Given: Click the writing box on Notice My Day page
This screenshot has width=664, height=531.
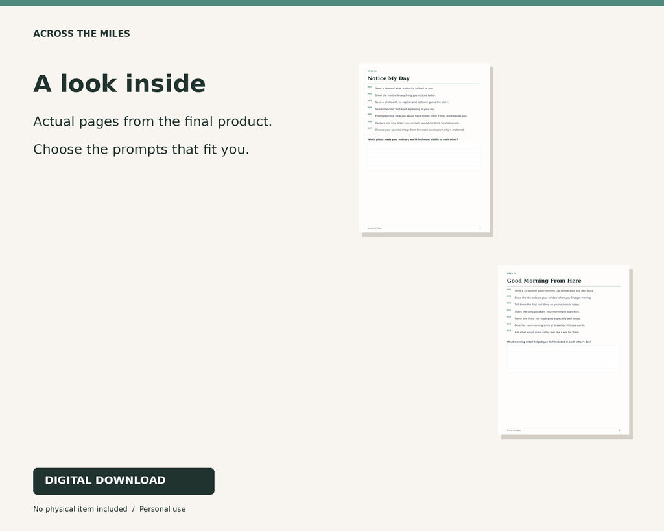Looking at the screenshot, I should pos(424,156).
